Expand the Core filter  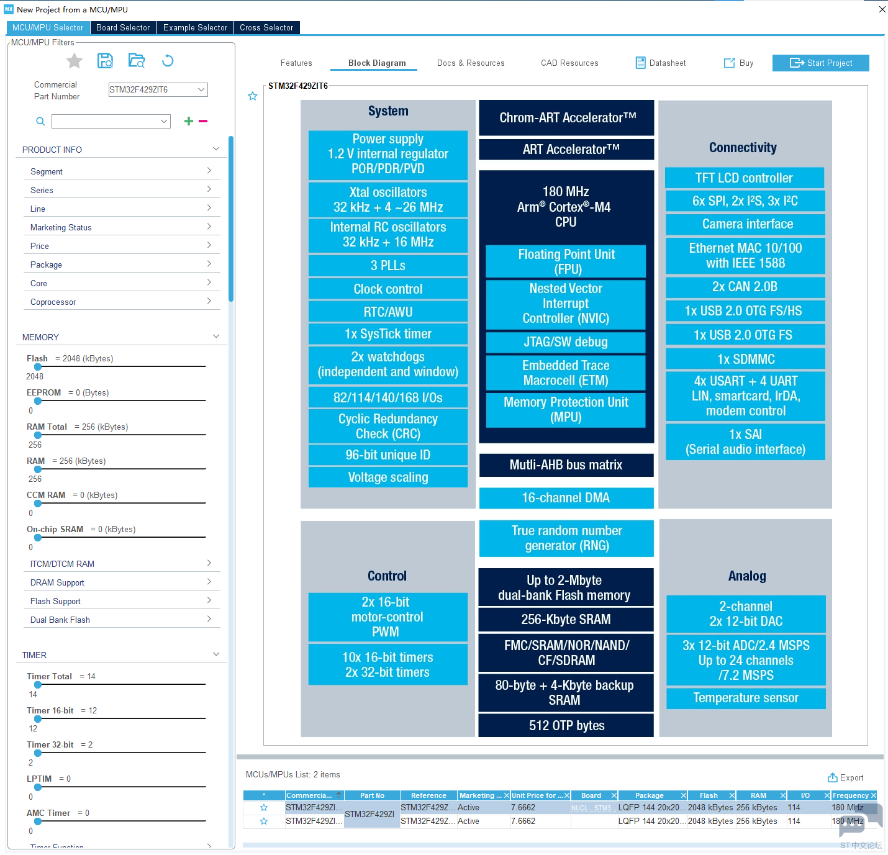pos(209,283)
